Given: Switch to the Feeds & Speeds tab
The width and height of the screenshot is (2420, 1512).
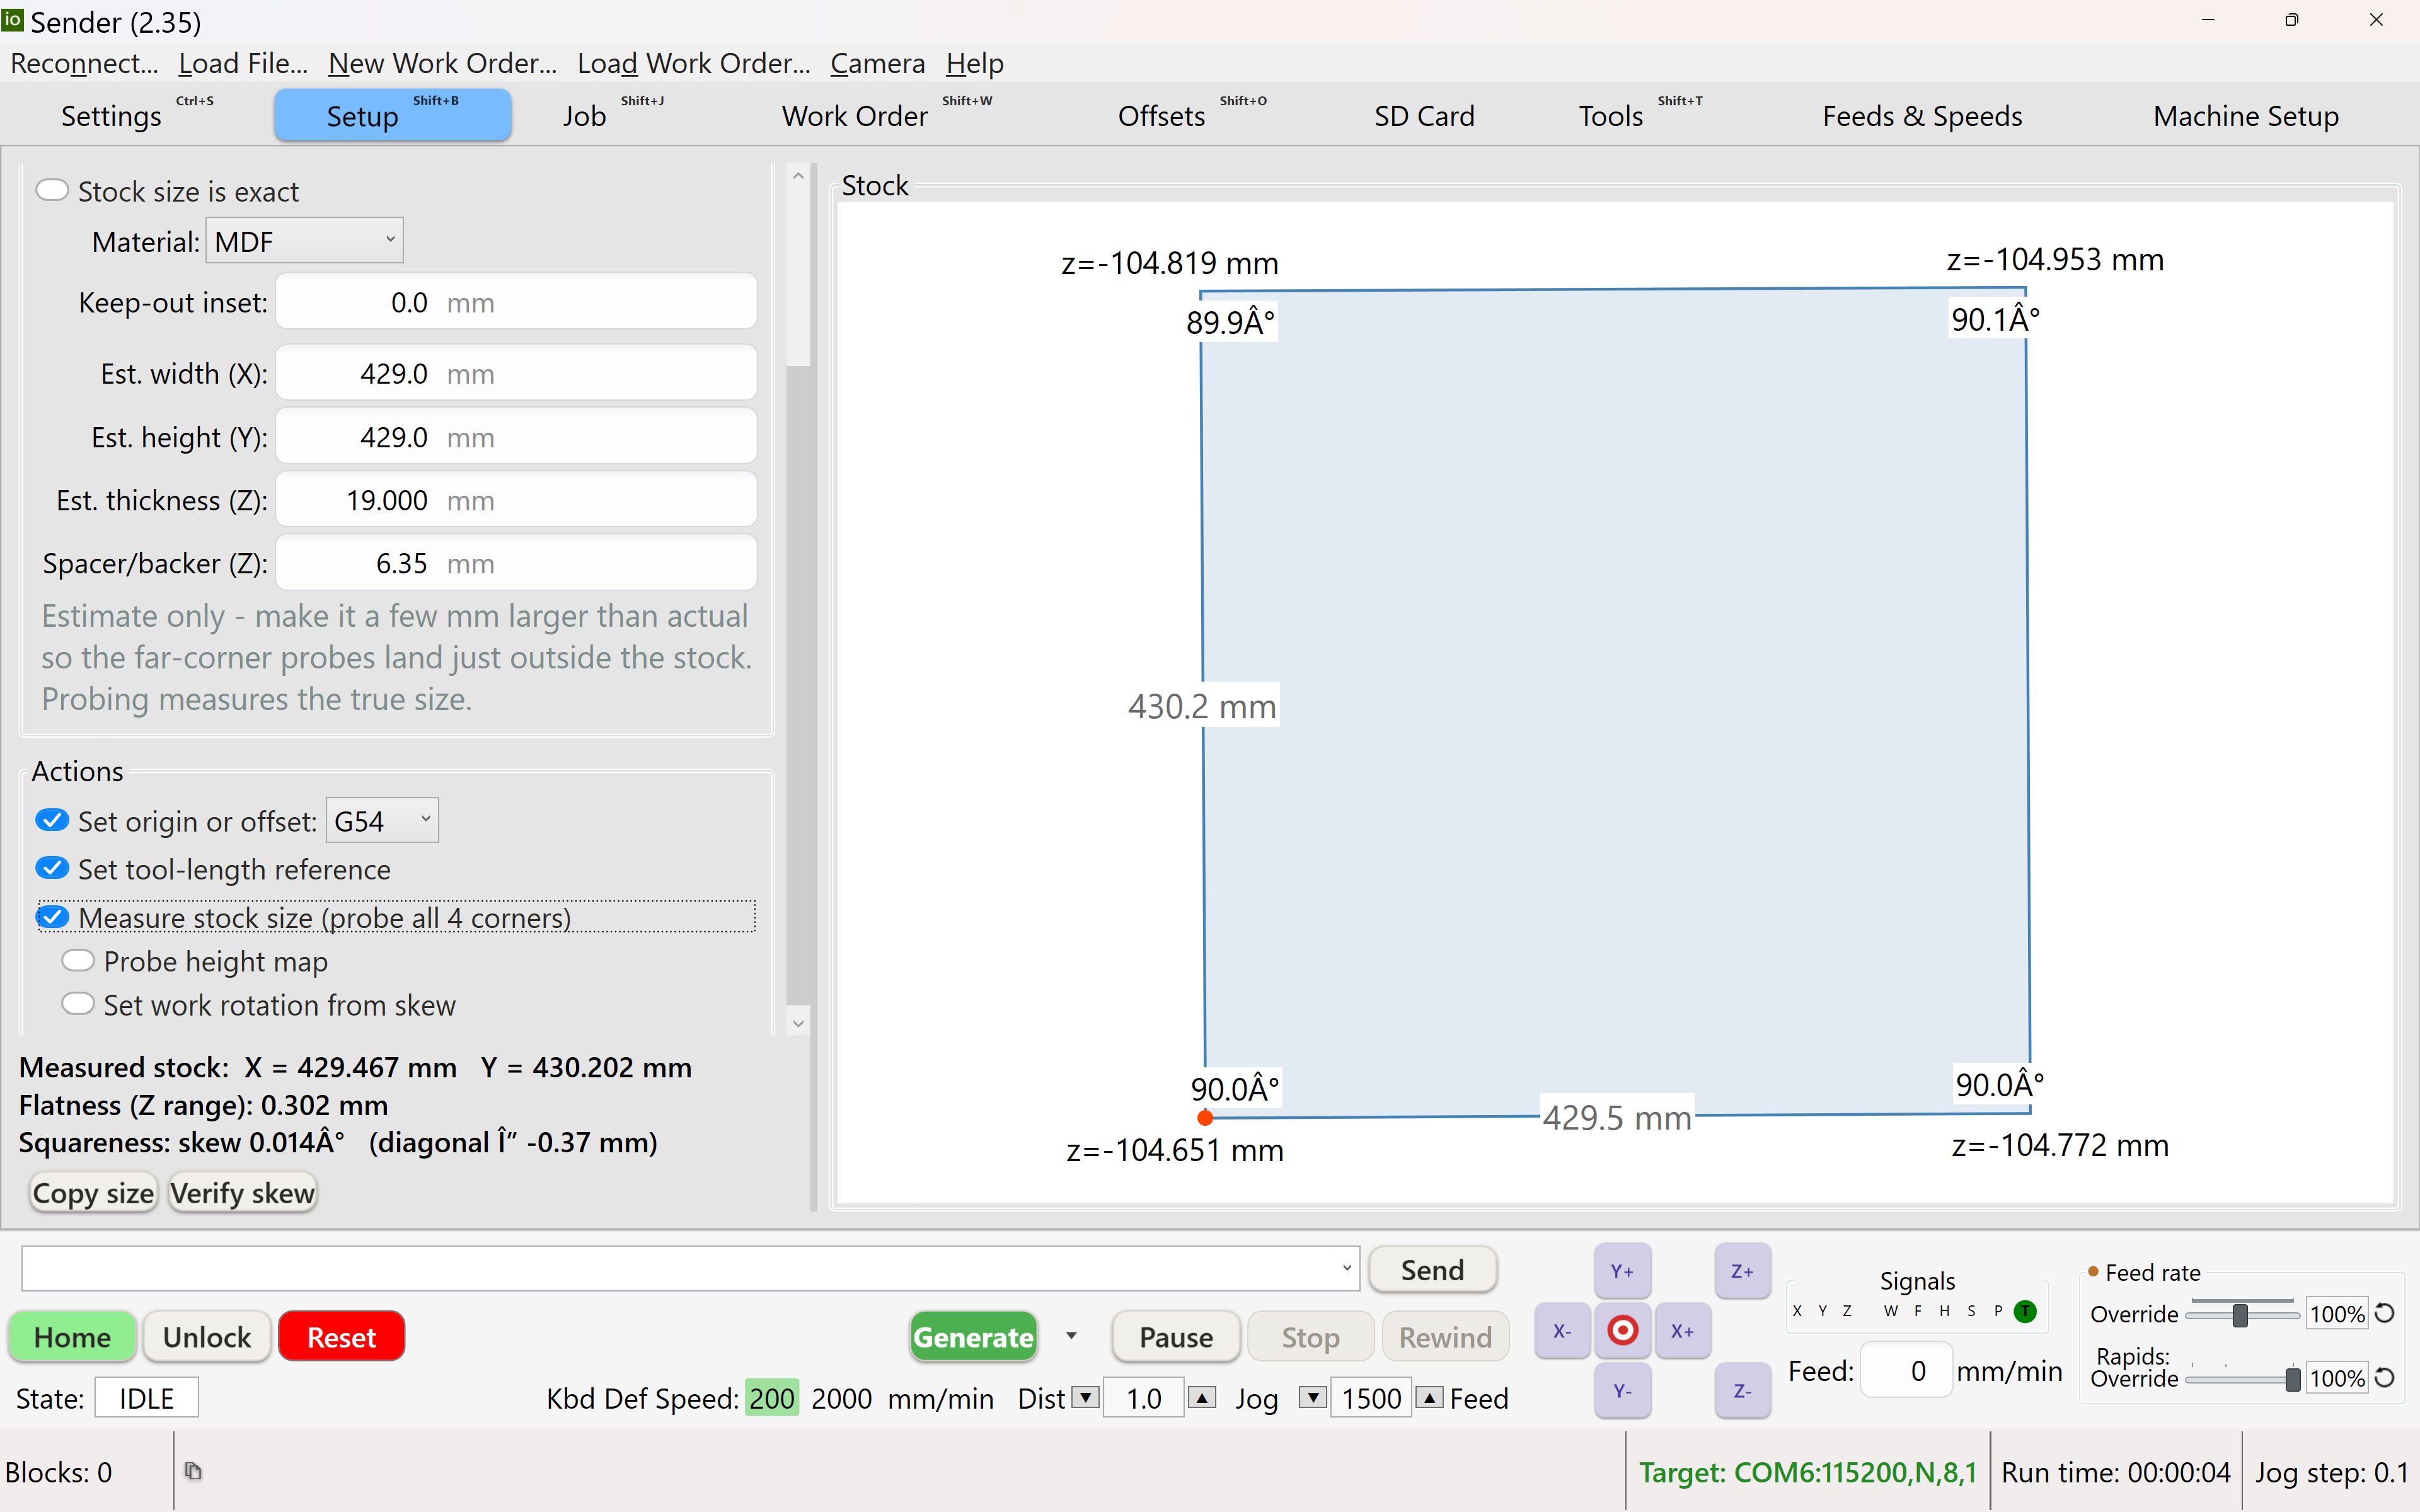Looking at the screenshot, I should 1922,115.
